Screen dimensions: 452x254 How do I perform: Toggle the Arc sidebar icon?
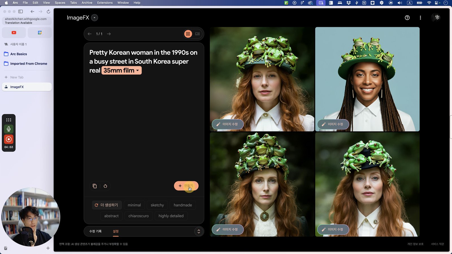(21, 12)
